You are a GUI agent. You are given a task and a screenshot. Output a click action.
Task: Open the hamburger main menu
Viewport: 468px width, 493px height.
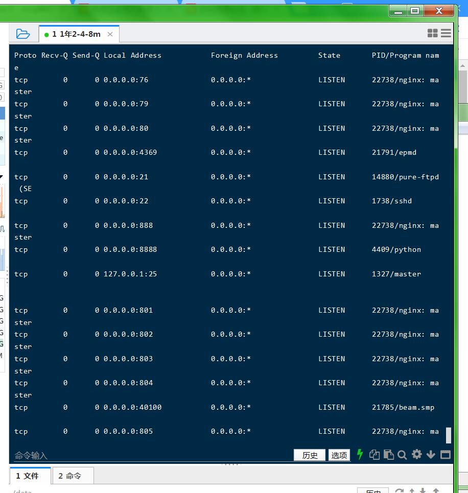click(446, 33)
